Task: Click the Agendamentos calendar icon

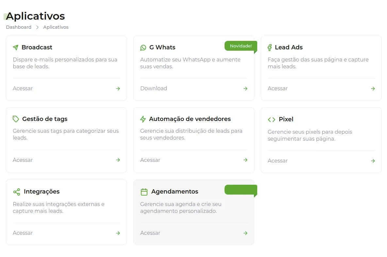Action: pyautogui.click(x=144, y=192)
